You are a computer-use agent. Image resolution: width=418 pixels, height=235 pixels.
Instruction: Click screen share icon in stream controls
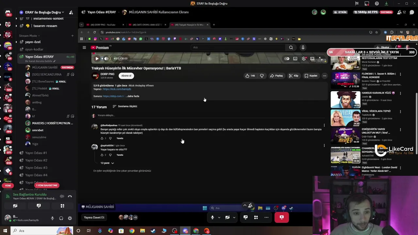(246, 217)
